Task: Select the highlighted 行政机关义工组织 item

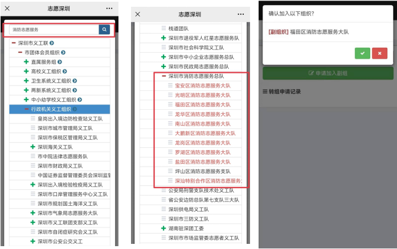Action: (54, 109)
